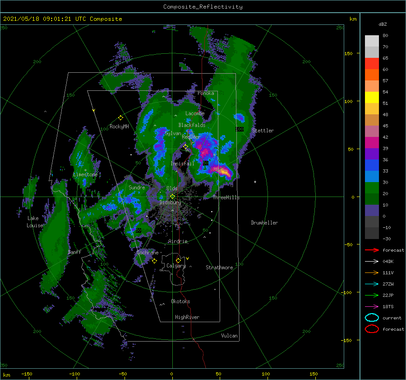Choose the bright green 30 dBZ swatch
This screenshot has height=380, width=406.
[x=372, y=188]
